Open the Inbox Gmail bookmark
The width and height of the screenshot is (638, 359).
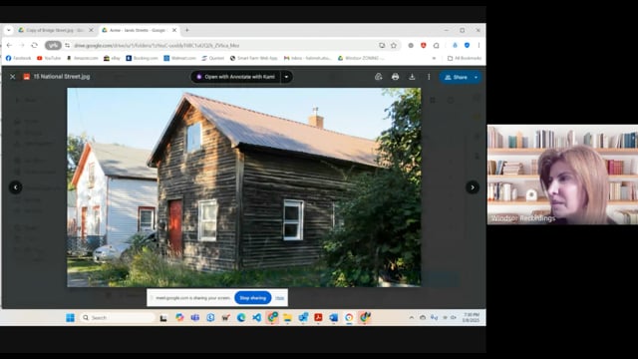pyautogui.click(x=307, y=58)
